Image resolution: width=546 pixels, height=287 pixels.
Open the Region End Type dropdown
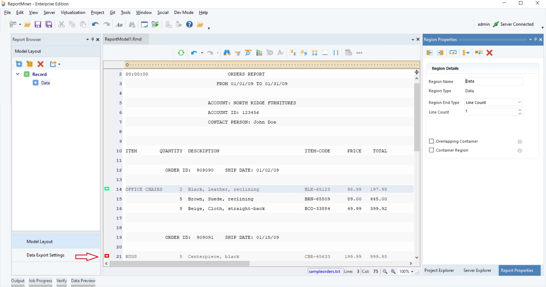(x=519, y=102)
